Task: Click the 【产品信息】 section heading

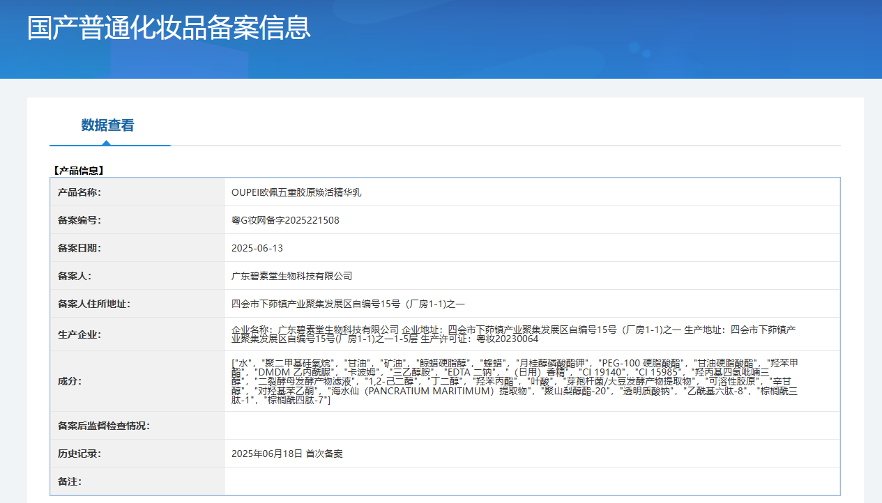Action: coord(78,170)
